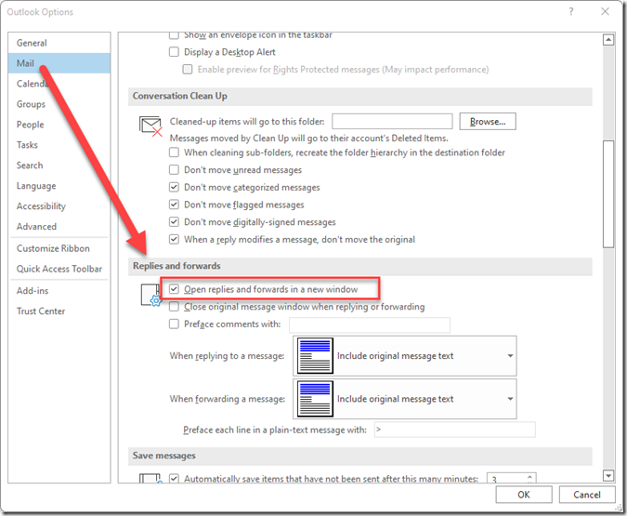Click the scrollbar up arrow
The width and height of the screenshot is (627, 516).
[x=608, y=40]
